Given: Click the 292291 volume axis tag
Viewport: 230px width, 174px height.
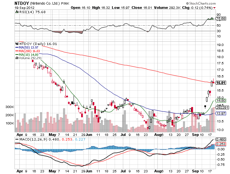Looking at the screenshot, I should tap(222, 108).
